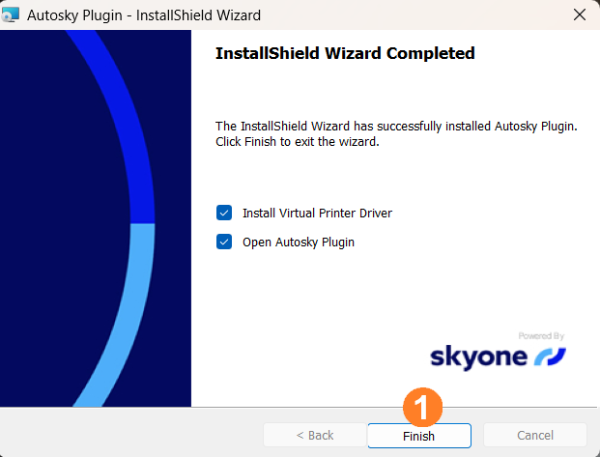Click the 'Open Autosky Plugin' label text
This screenshot has height=457, width=600.
299,243
